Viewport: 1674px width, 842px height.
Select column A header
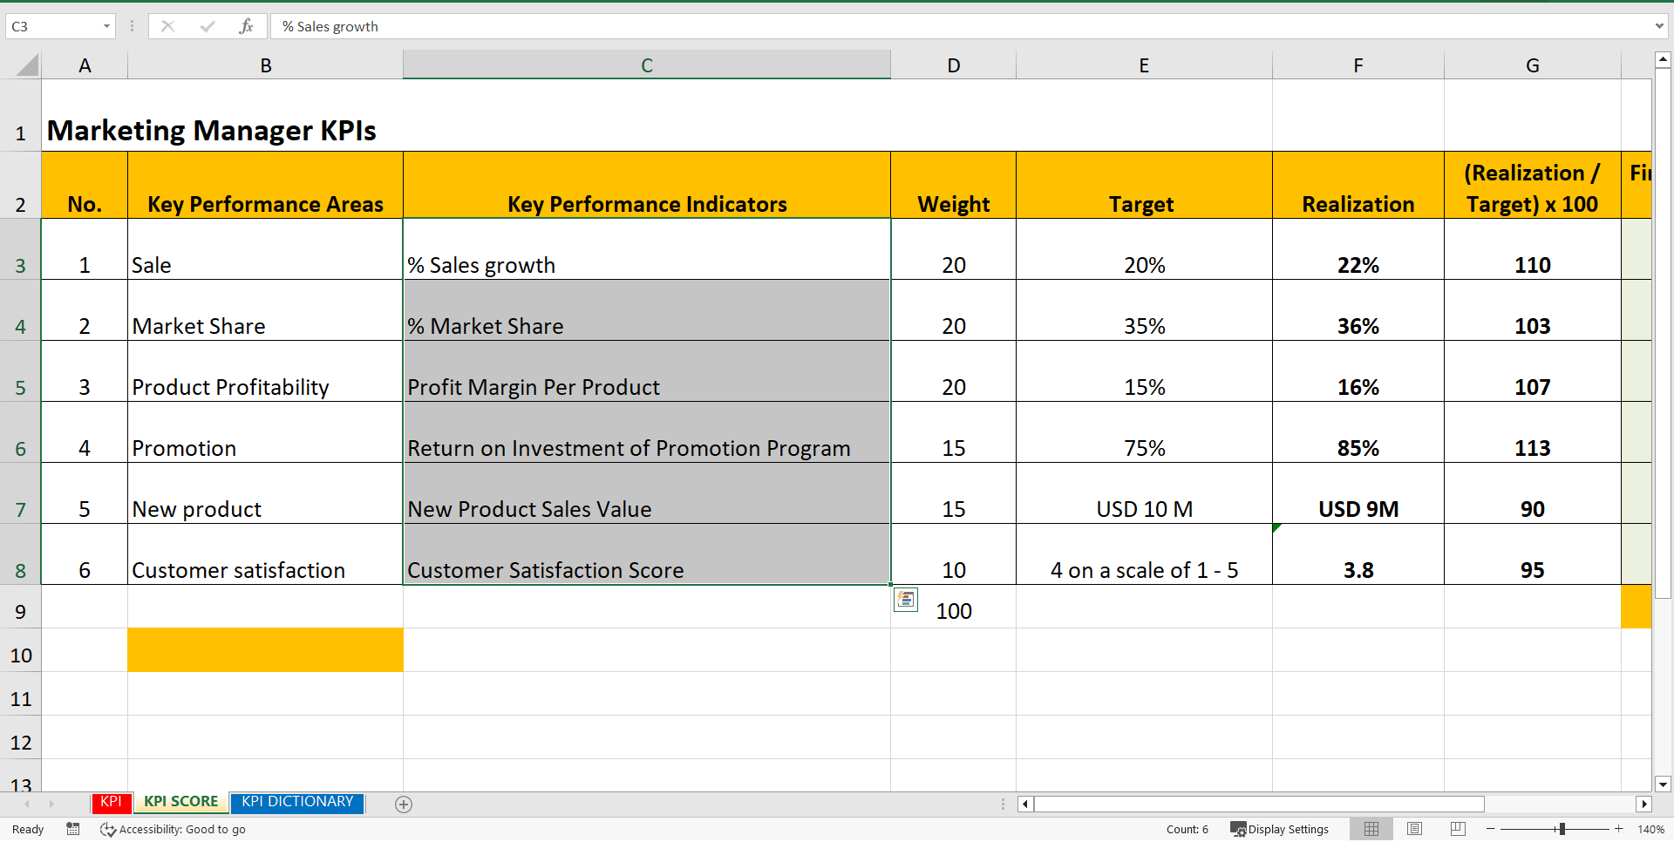(x=85, y=65)
